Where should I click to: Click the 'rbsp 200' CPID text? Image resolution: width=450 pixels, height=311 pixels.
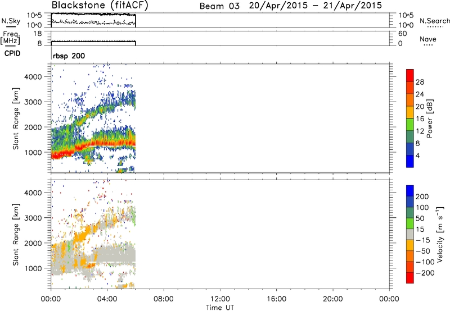click(69, 56)
